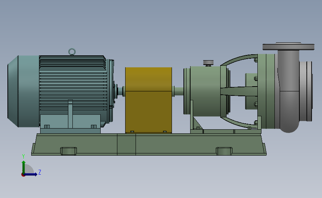This screenshot has height=198, width=322.
Task: Pick the pump shaft between the guard and the bearing housing
Action: (179, 91)
